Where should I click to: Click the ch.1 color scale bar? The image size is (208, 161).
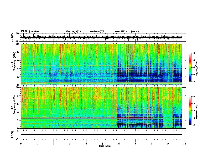190,67
